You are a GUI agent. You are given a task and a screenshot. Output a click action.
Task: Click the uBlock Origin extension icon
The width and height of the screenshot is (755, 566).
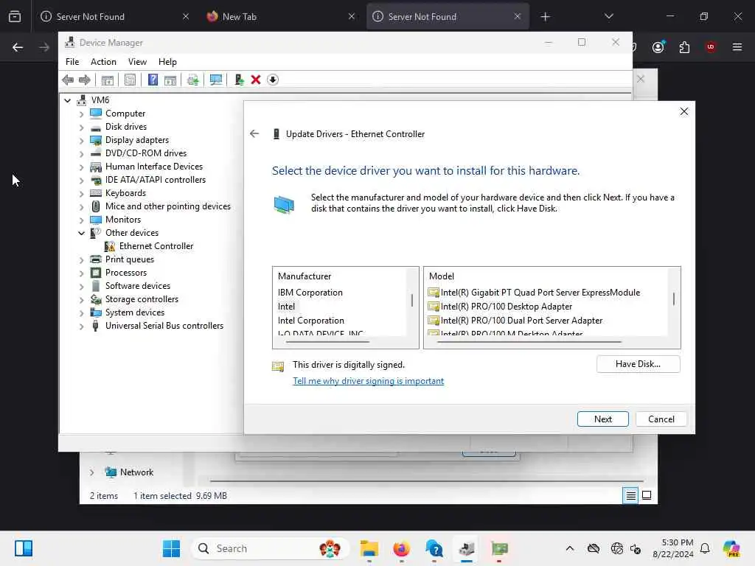[x=711, y=46]
